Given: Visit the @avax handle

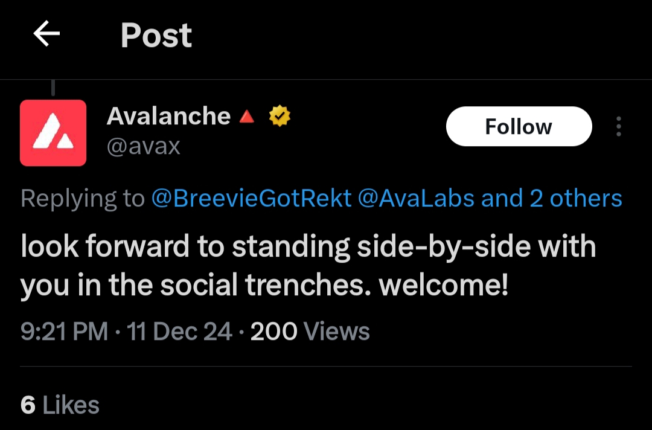Looking at the screenshot, I should pyautogui.click(x=144, y=146).
